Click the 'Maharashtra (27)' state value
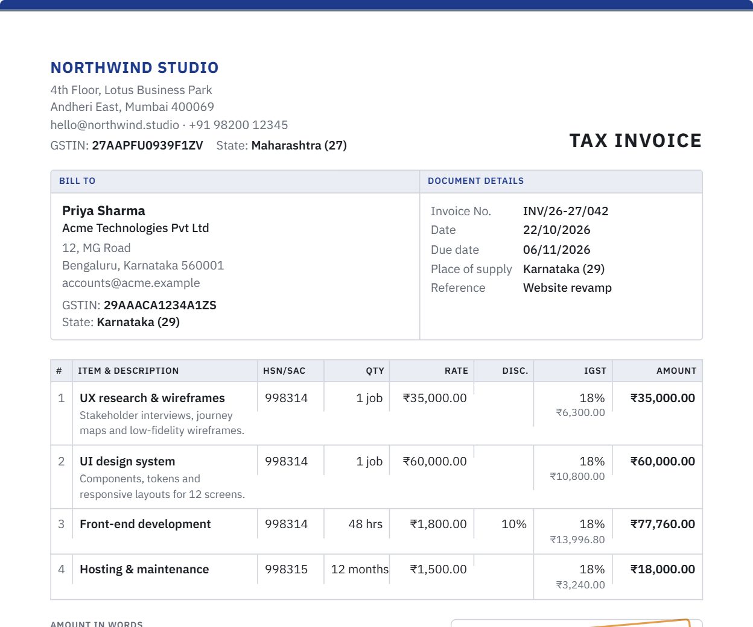753x627 pixels. coord(299,145)
